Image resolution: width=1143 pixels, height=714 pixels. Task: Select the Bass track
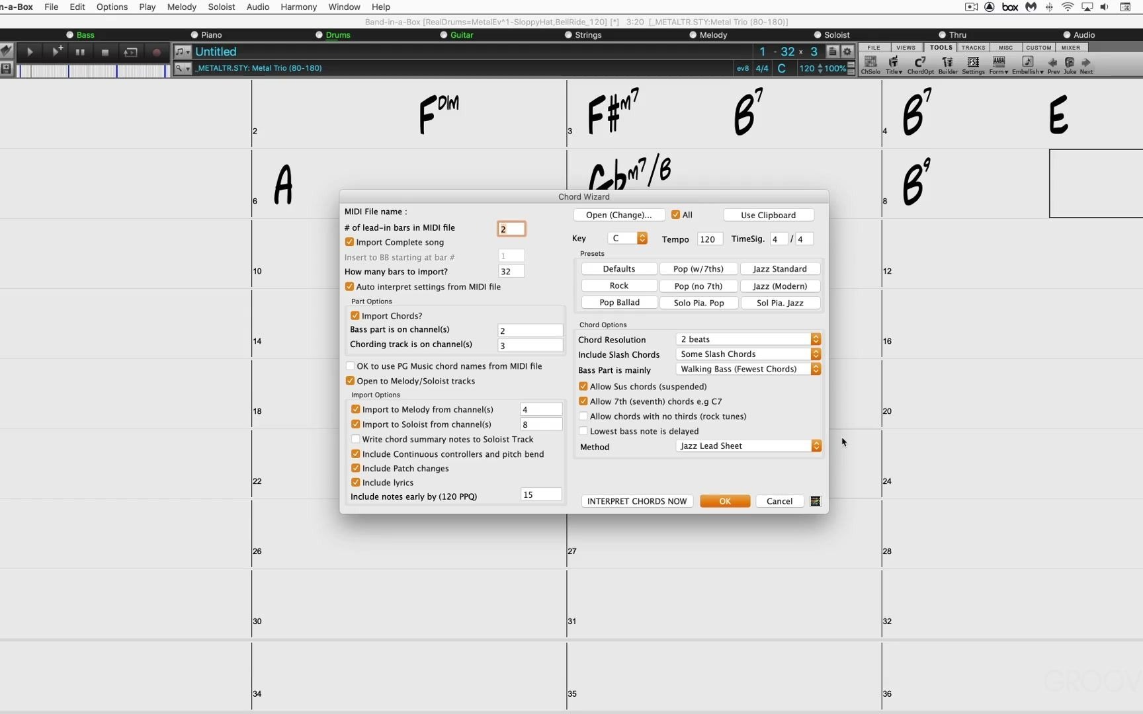80,35
